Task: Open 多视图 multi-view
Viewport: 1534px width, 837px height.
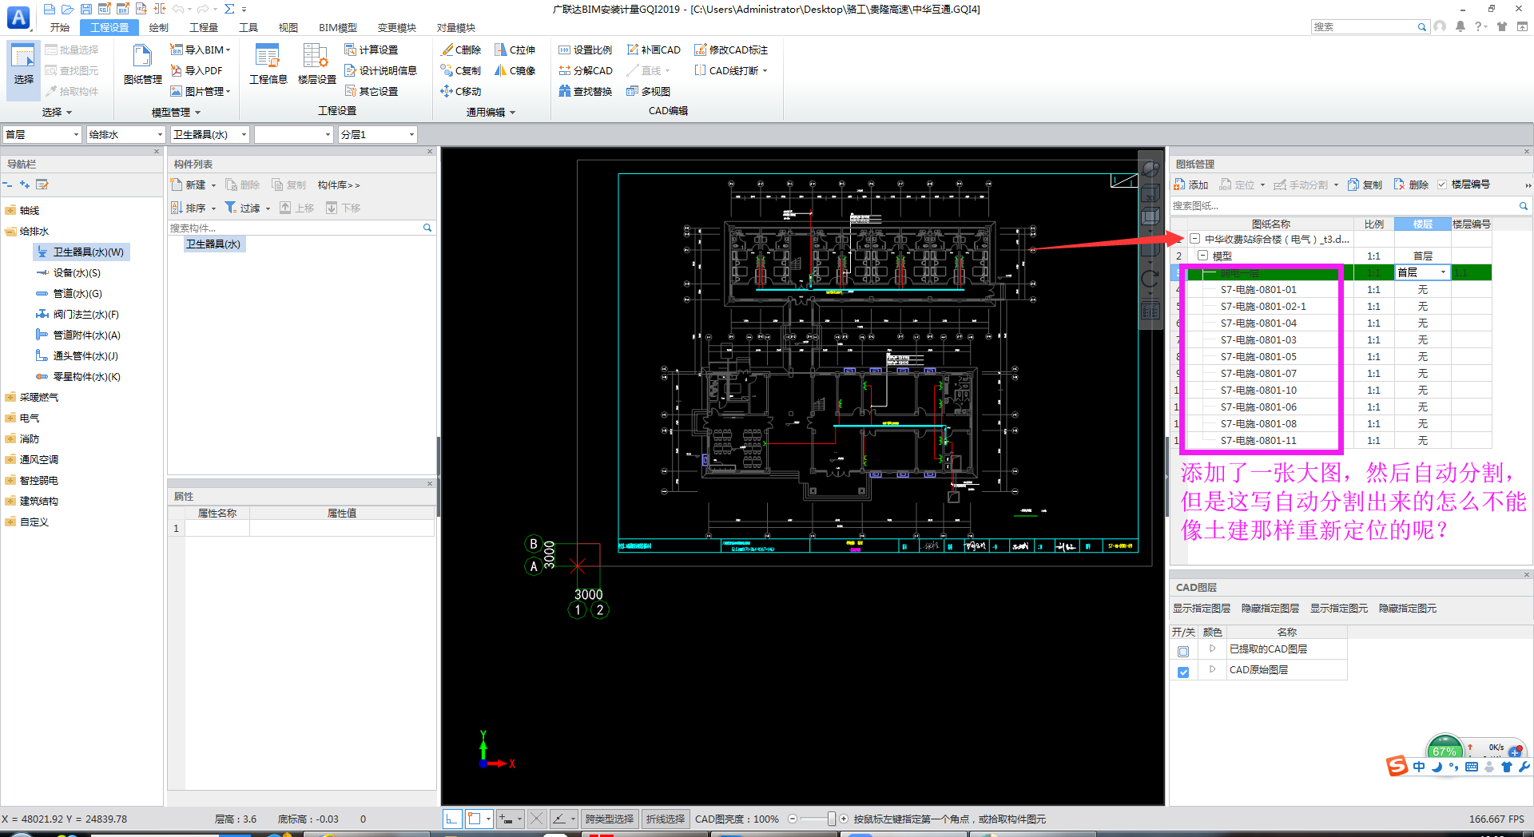Action: [648, 91]
